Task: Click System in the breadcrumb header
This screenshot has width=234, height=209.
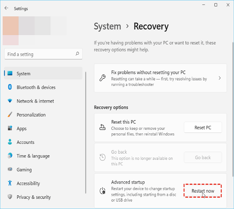Action: coord(108,27)
